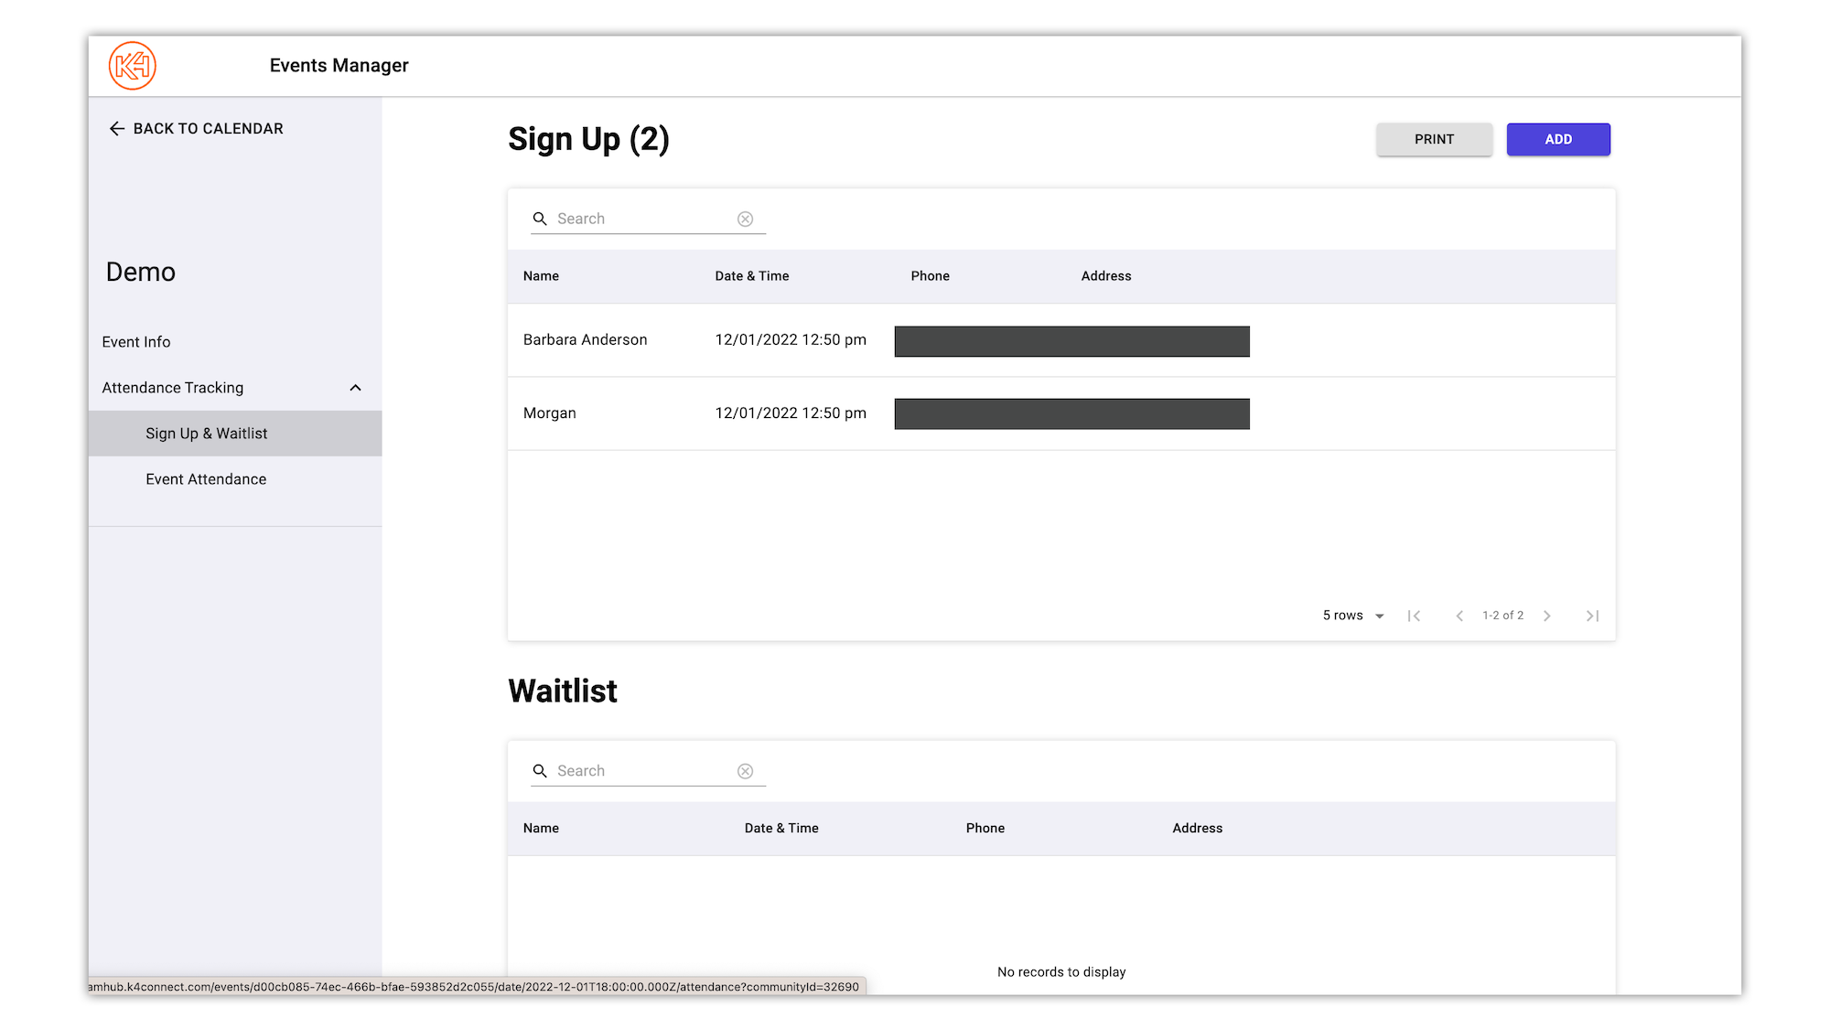This screenshot has width=1830, height=1029.
Task: Go to the next Sign Up page
Action: (1546, 616)
